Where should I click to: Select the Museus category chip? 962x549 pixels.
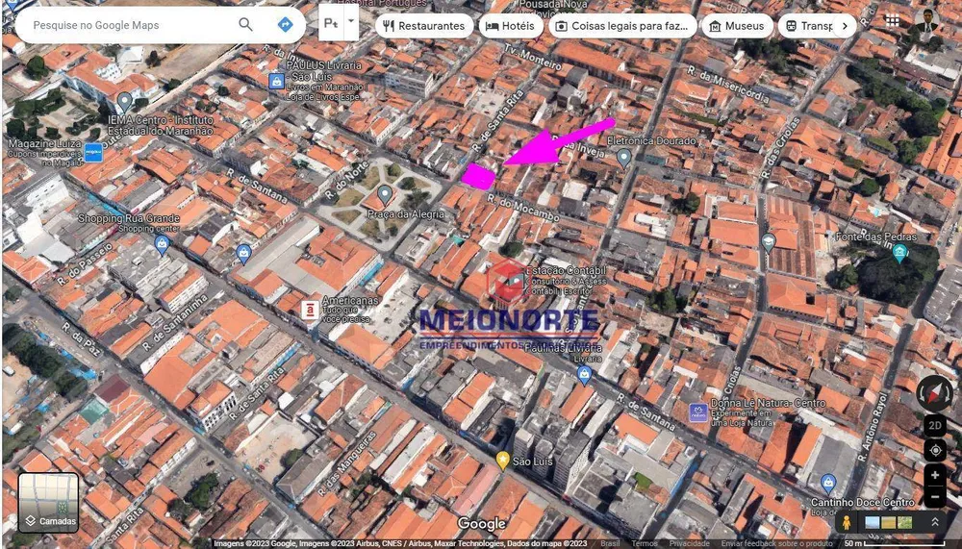tap(737, 26)
